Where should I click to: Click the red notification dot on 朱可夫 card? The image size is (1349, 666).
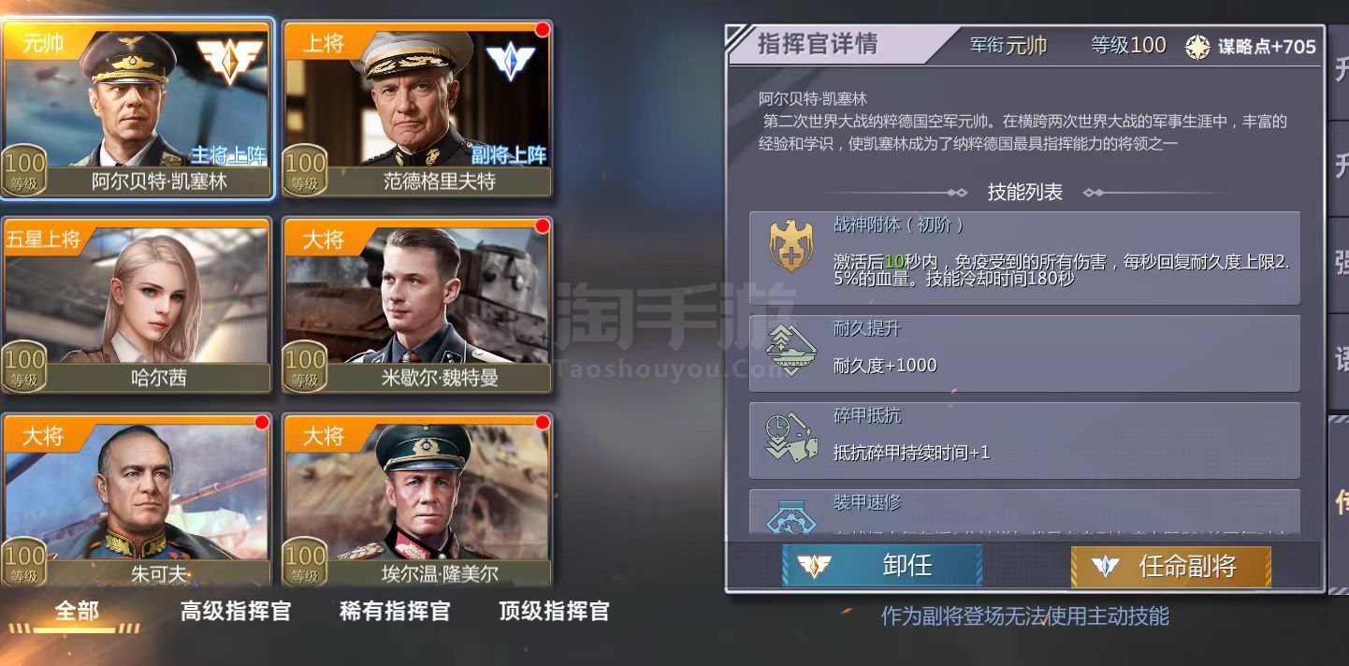pos(262,423)
